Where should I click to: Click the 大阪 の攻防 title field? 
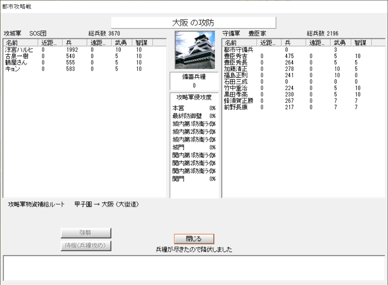point(194,23)
